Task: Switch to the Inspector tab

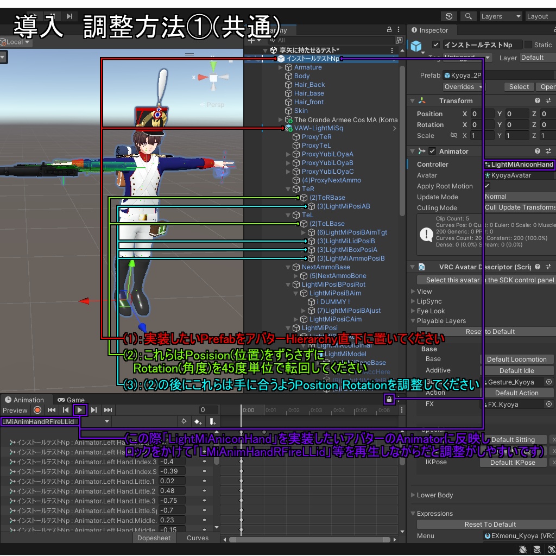Action: [430, 30]
